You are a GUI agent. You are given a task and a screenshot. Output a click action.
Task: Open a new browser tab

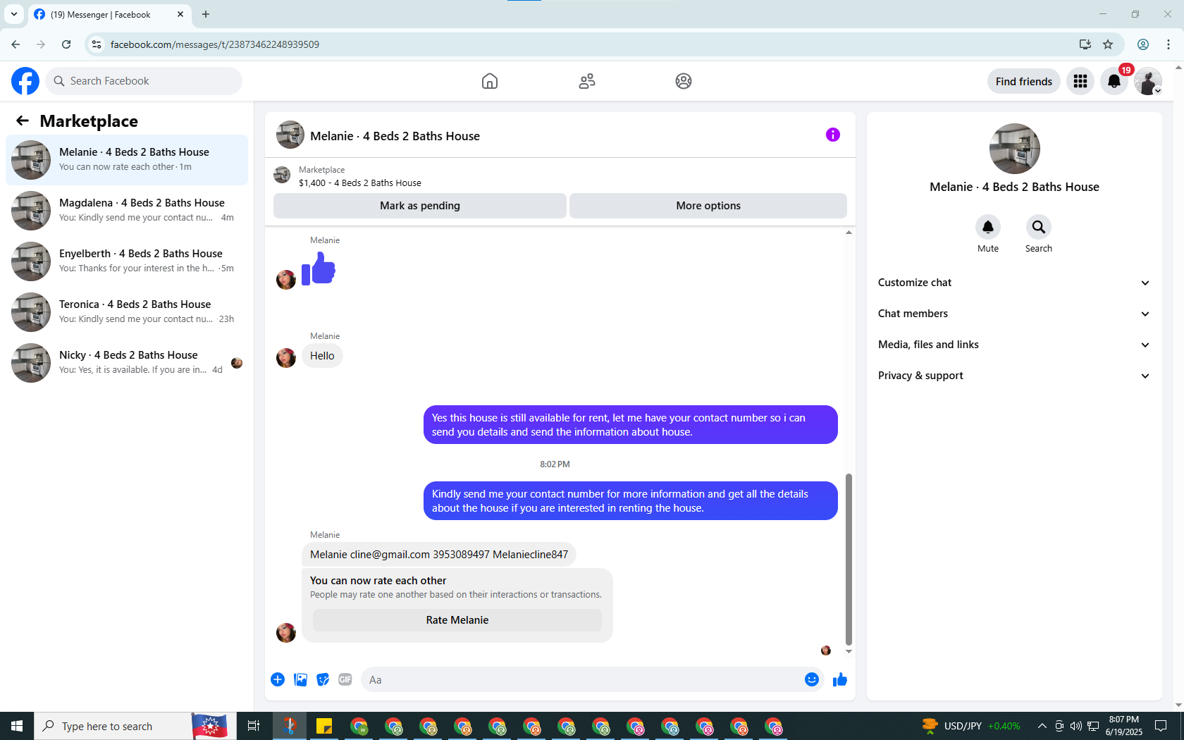tap(206, 14)
